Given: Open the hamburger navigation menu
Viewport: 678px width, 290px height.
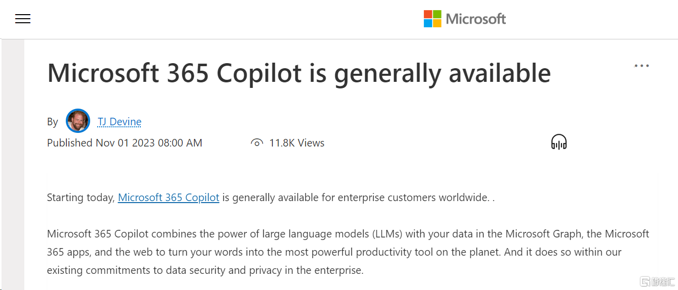Looking at the screenshot, I should (x=23, y=19).
